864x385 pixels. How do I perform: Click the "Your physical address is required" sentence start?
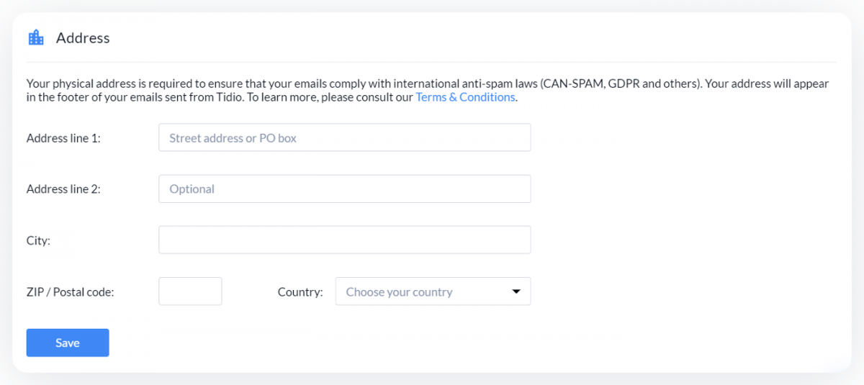coord(108,83)
